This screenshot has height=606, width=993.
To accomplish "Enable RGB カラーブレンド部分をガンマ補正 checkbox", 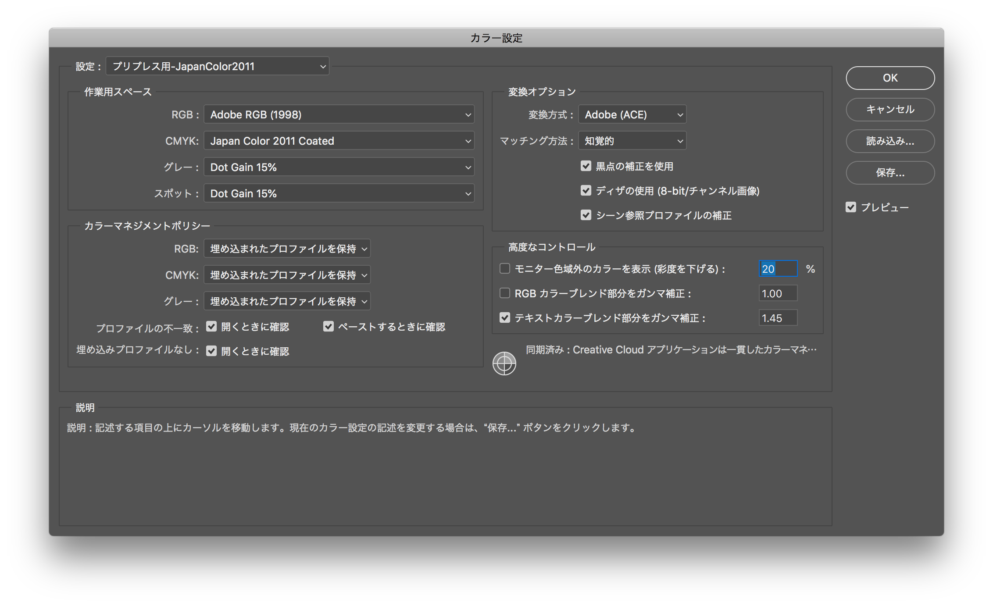I will tap(505, 293).
